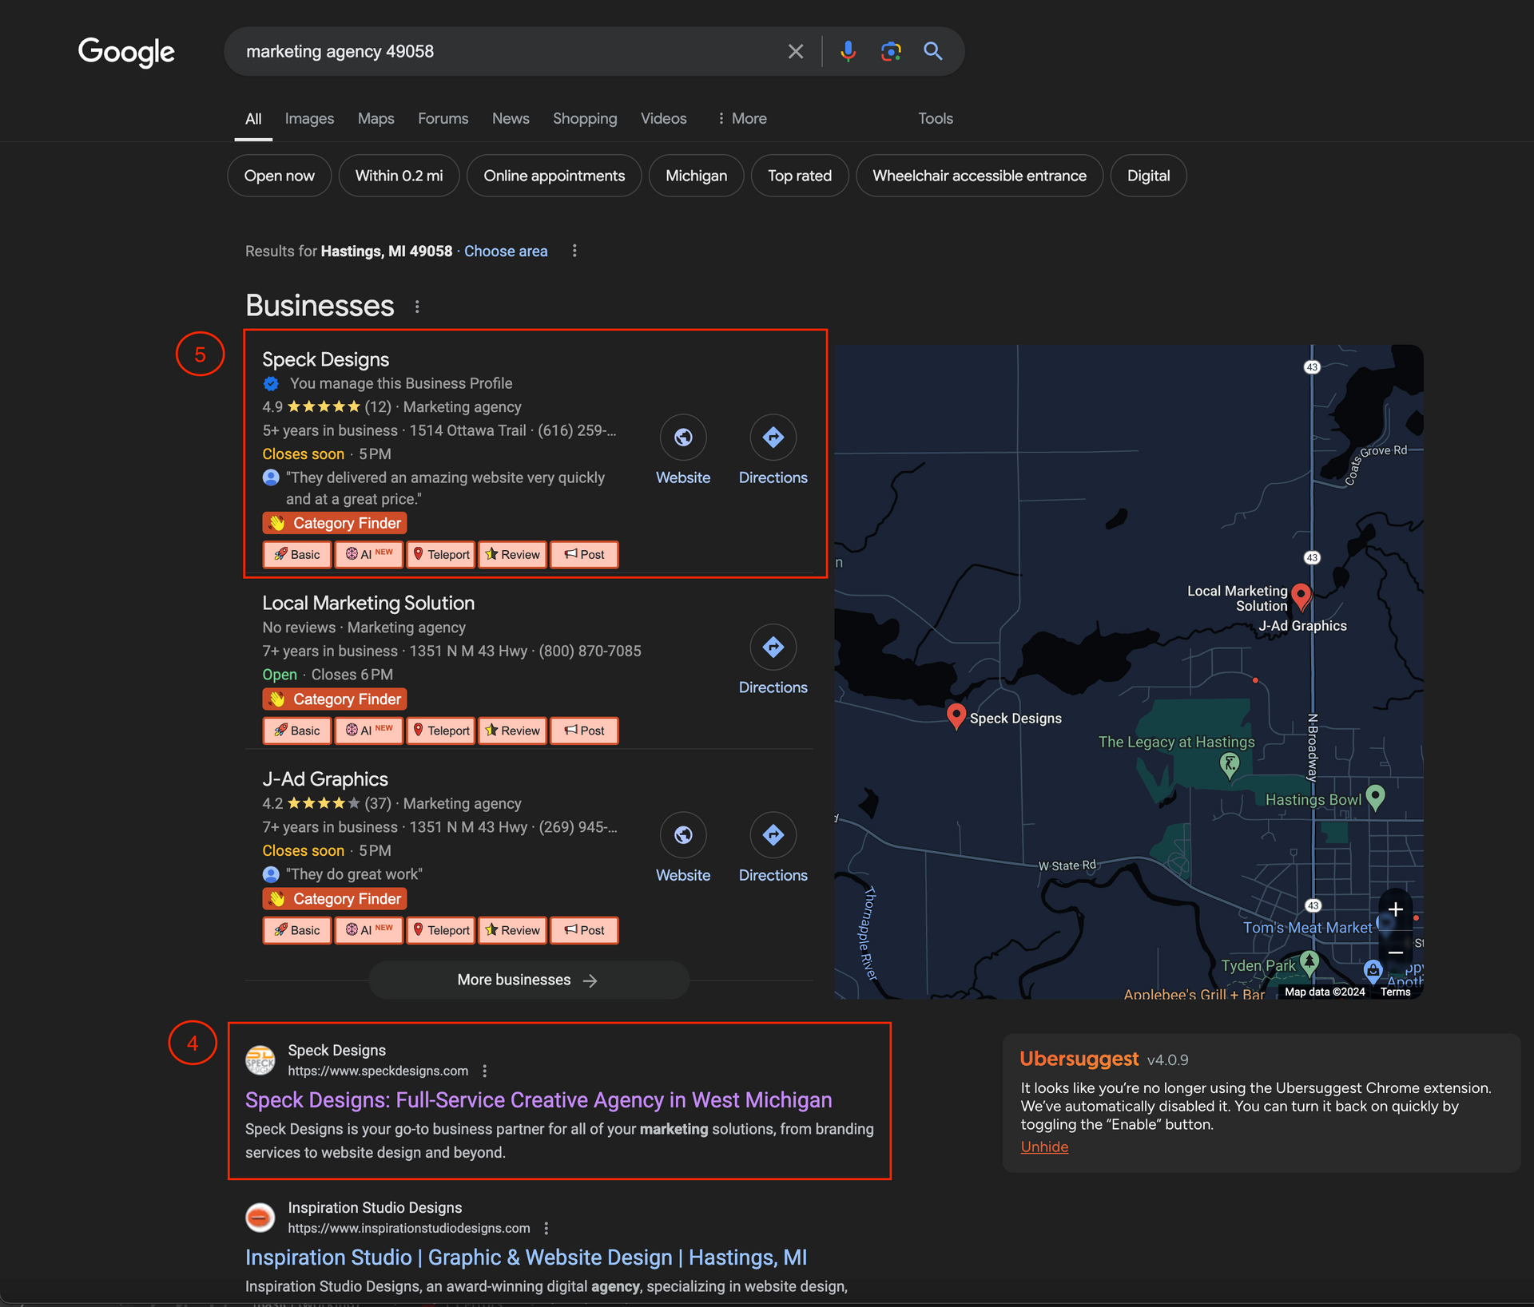Open map Terms link
This screenshot has width=1534, height=1307.
tap(1395, 992)
